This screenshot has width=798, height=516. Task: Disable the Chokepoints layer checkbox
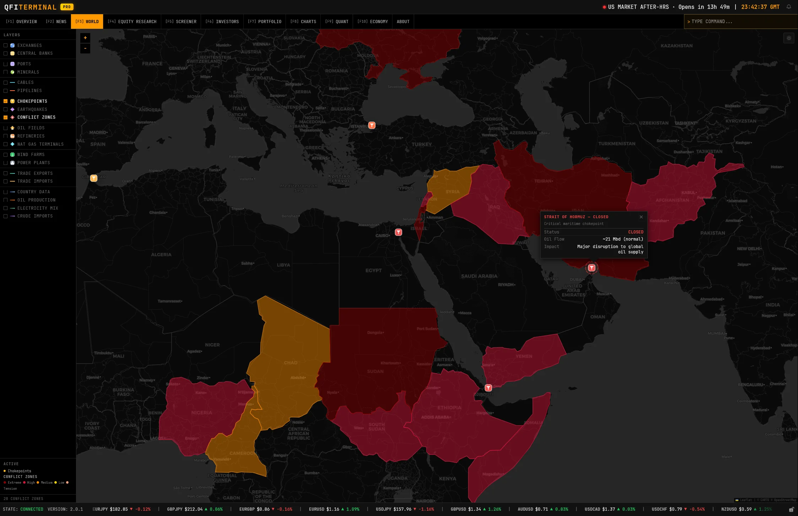point(5,101)
